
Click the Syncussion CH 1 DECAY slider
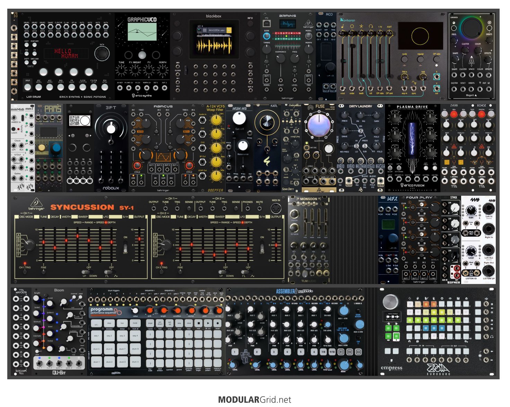(x=55, y=244)
